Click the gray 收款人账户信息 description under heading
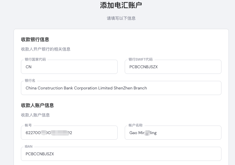Image resolution: width=235 pixels, height=165 pixels. (35, 115)
